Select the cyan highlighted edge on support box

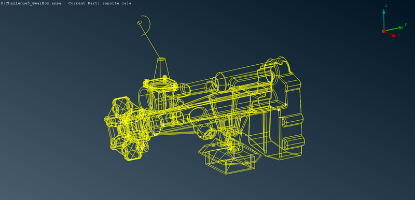[226, 149]
